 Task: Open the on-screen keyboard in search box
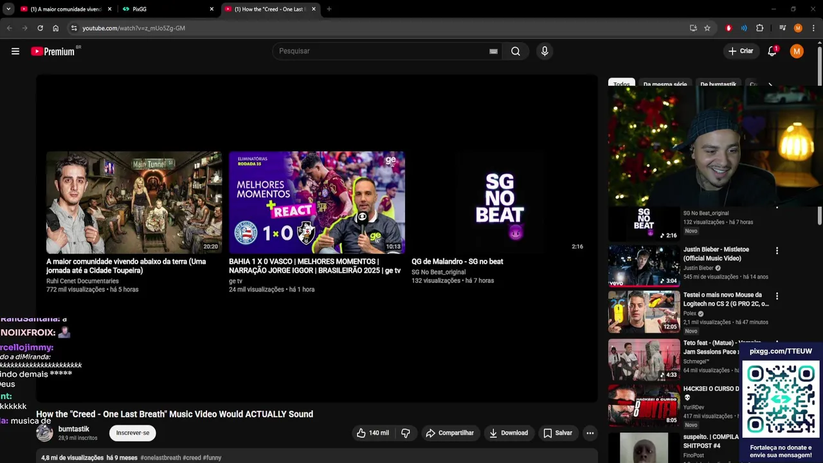[493, 51]
